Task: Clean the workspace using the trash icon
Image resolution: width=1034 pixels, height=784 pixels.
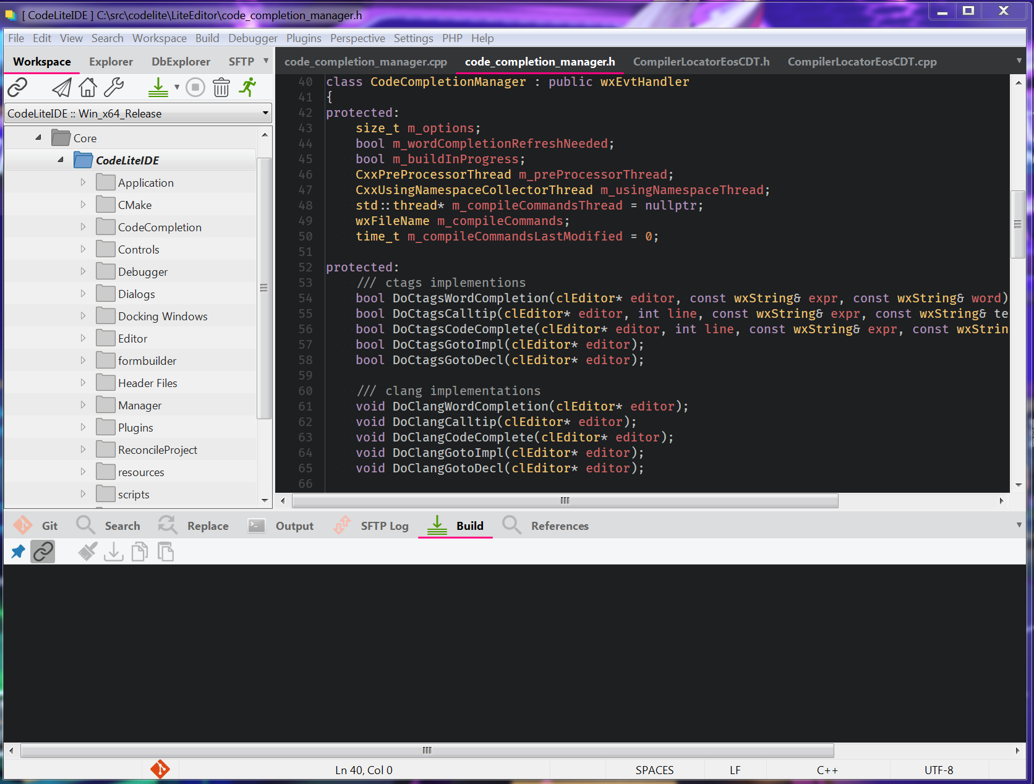Action: pyautogui.click(x=221, y=87)
